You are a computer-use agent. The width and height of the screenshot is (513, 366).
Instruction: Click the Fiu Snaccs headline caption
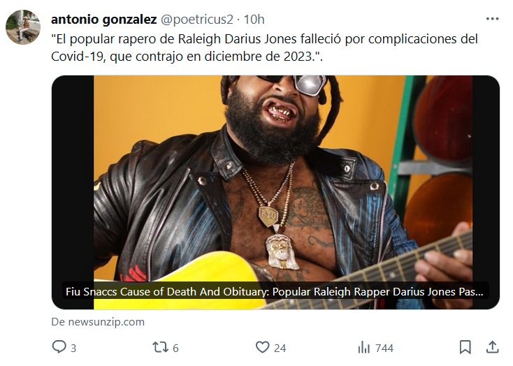(274, 291)
